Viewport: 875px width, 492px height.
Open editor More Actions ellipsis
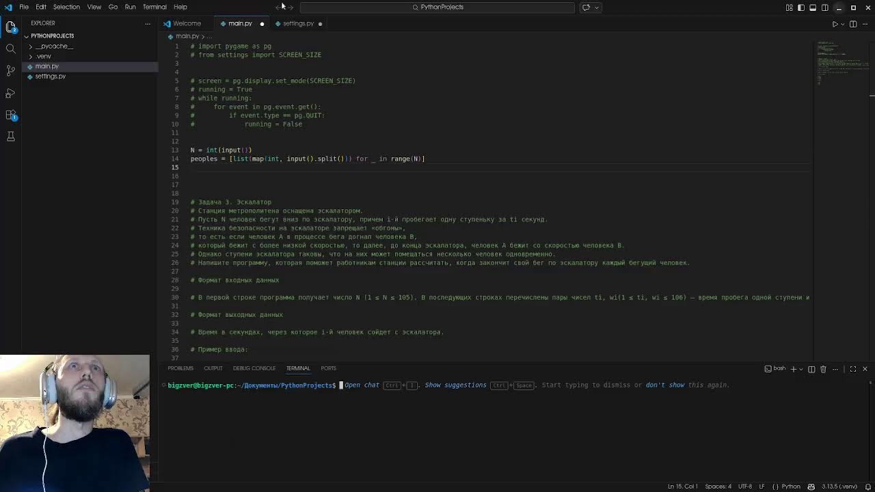[x=865, y=24]
